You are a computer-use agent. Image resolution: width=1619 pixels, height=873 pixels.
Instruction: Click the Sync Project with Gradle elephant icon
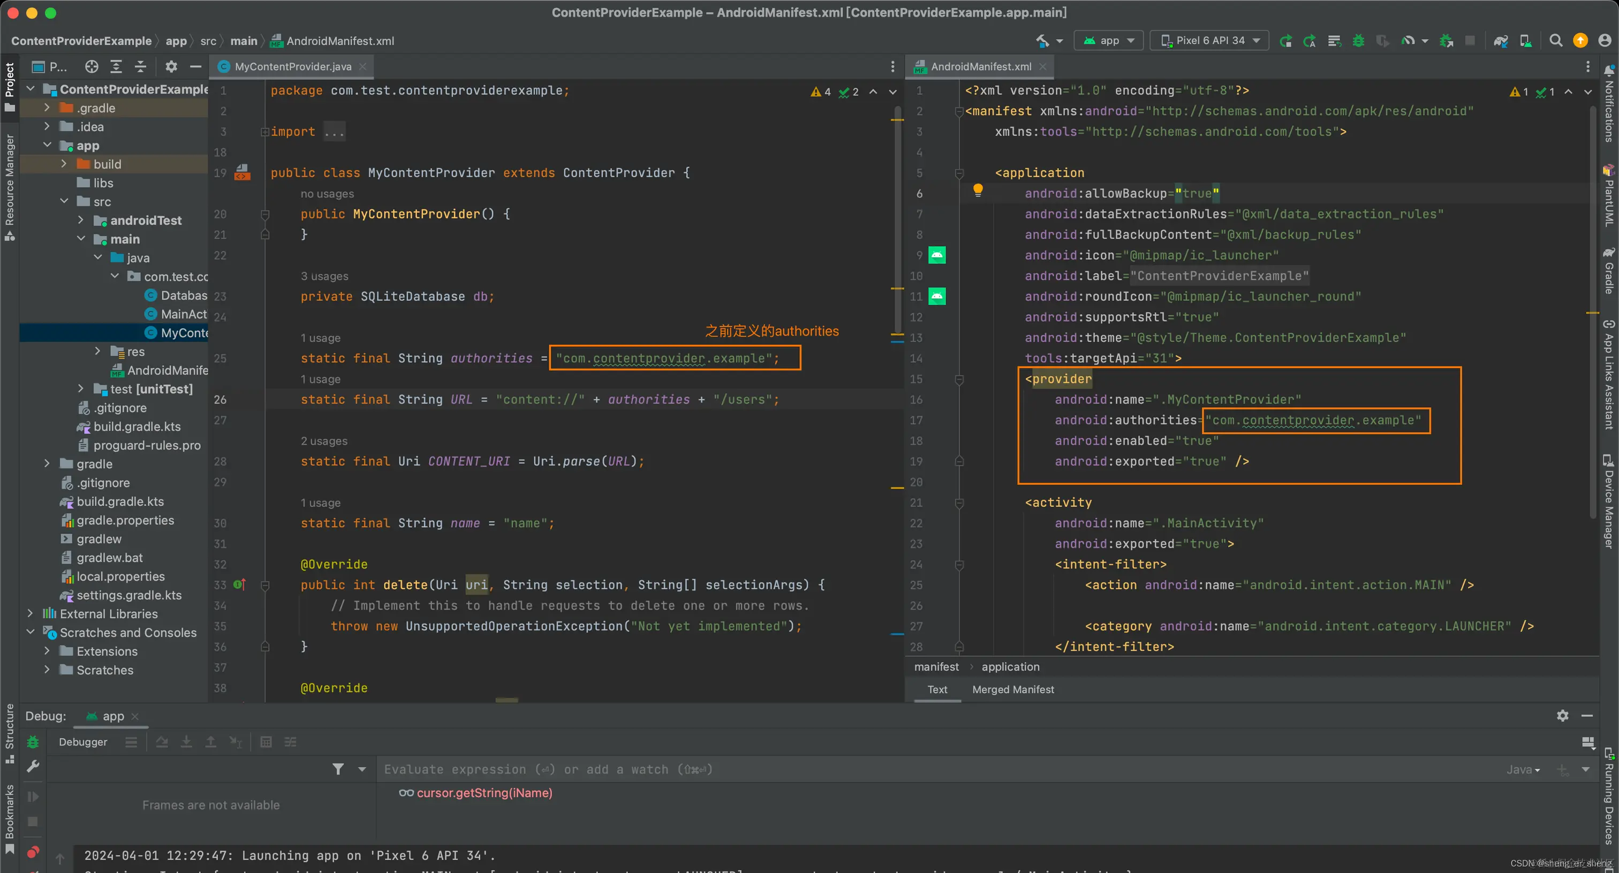click(1500, 41)
